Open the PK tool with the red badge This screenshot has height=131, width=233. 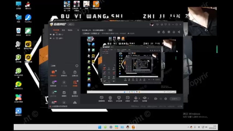[x=53, y=102]
